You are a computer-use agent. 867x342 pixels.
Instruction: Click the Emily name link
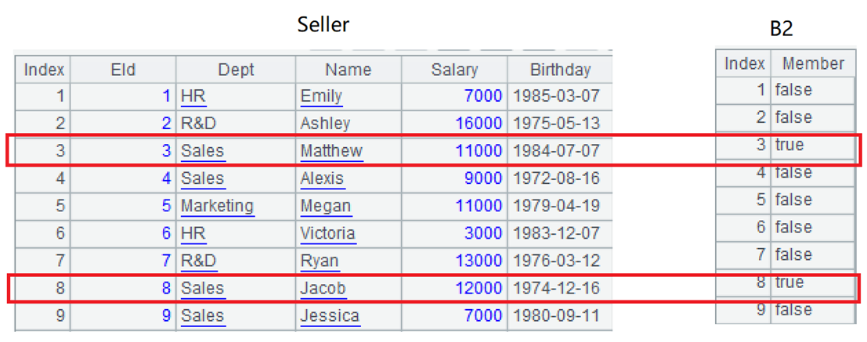[x=321, y=96]
